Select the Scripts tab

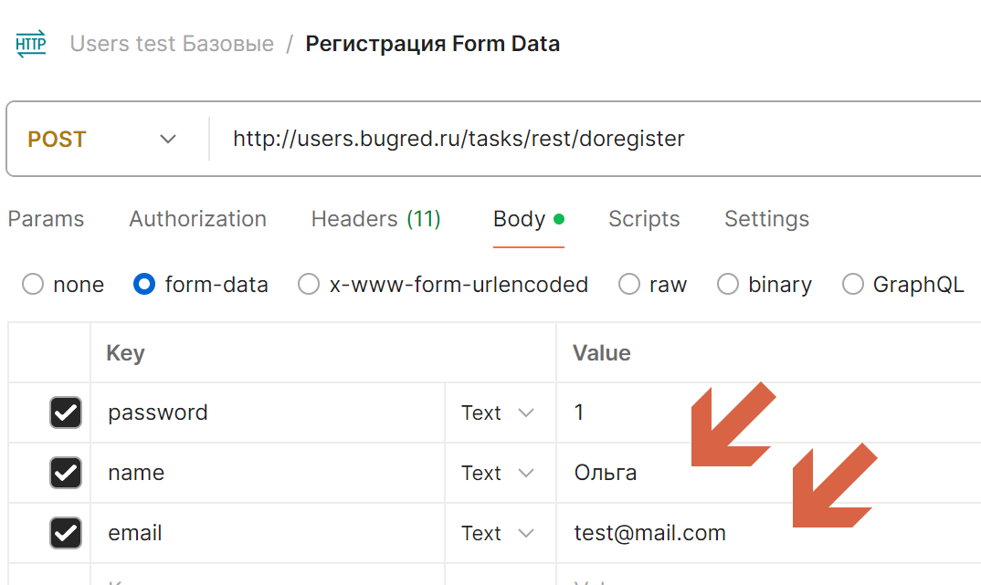coord(644,219)
